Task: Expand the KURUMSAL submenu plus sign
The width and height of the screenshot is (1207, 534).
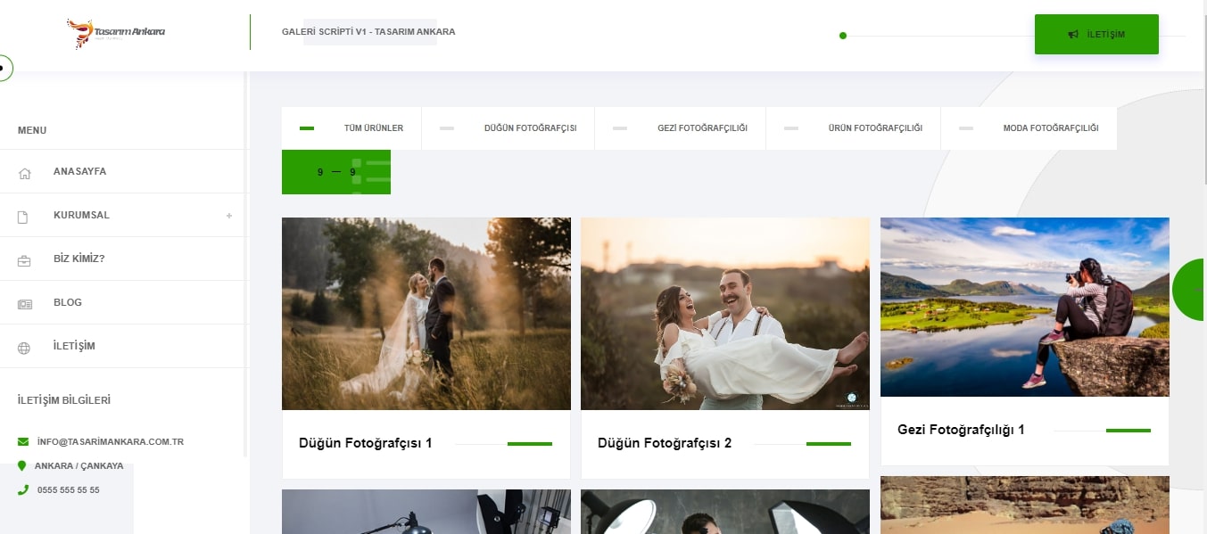Action: 229,216
